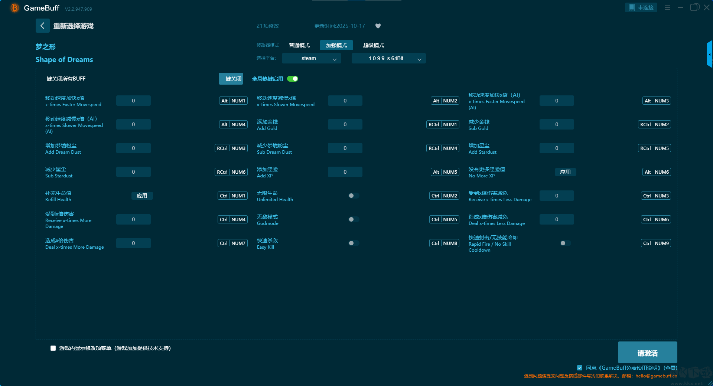Viewport: 713px width, 386px height.
Task: Enable Godmode switch
Action: tap(354, 219)
